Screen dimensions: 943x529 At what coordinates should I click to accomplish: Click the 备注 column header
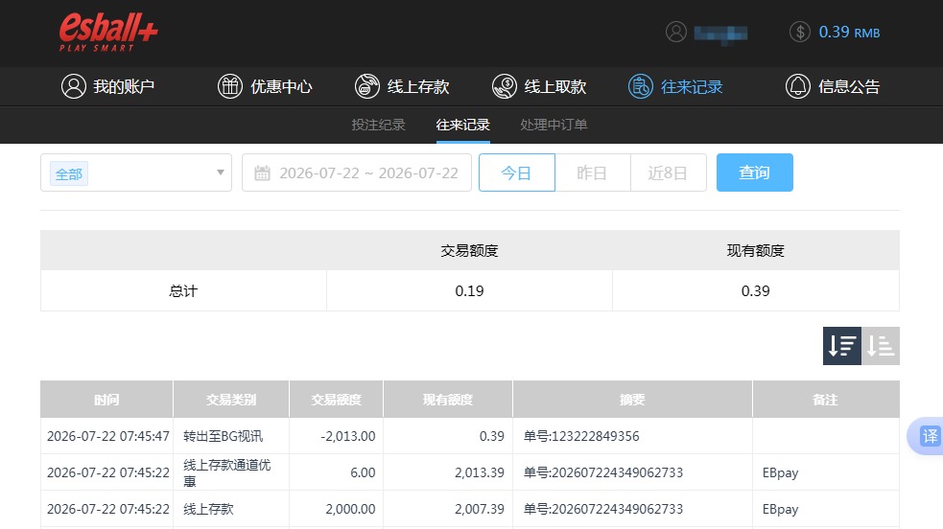coord(826,400)
